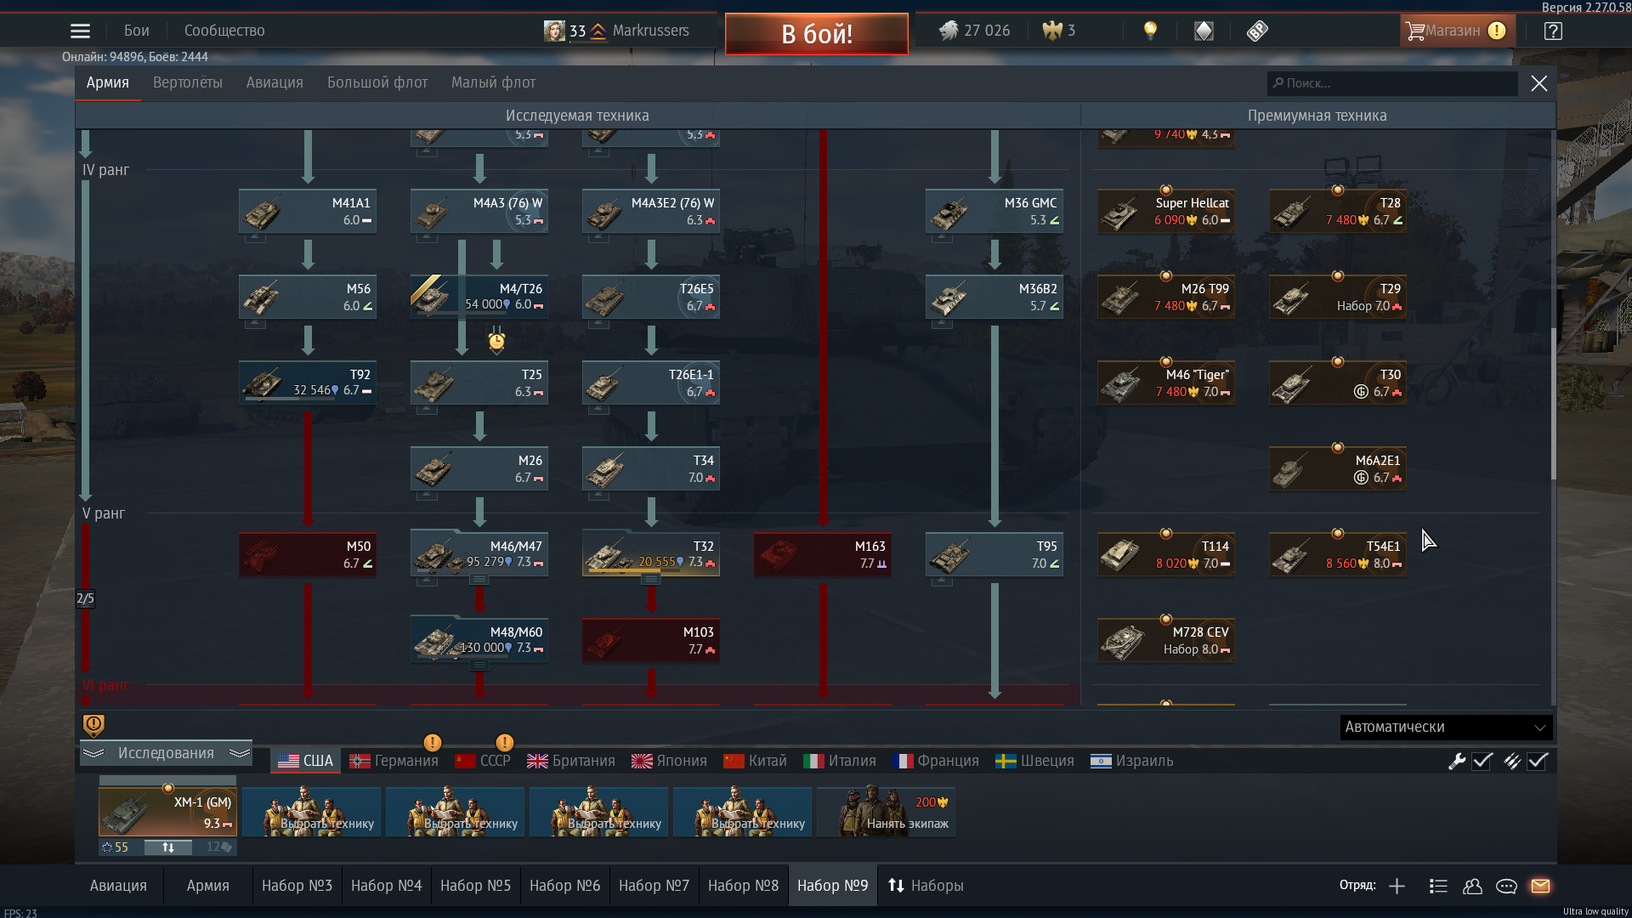Open the list icon beside squad plus
Viewport: 1632px width, 918px height.
(1438, 886)
